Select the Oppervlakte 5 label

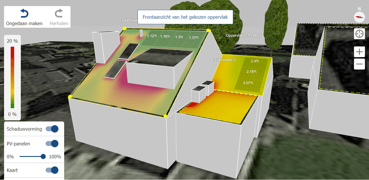point(224,60)
